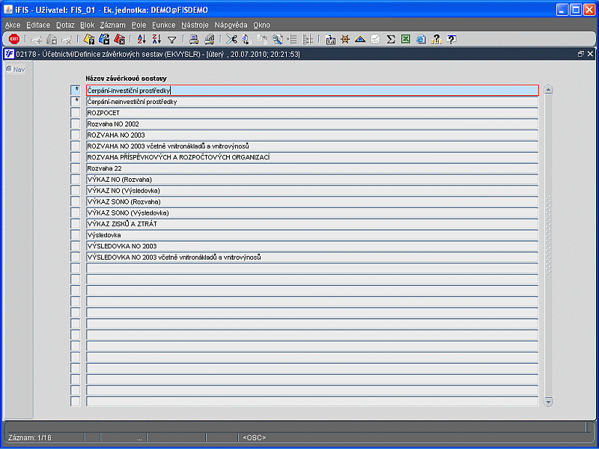Viewport: 599px width, 449px height.
Task: Select the ROZPOCET record field
Action: [312, 113]
